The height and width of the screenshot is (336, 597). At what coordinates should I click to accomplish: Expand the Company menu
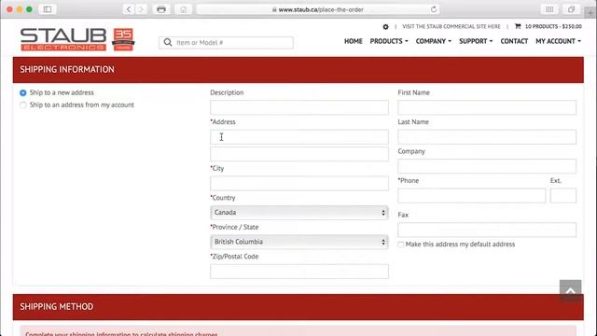point(433,41)
